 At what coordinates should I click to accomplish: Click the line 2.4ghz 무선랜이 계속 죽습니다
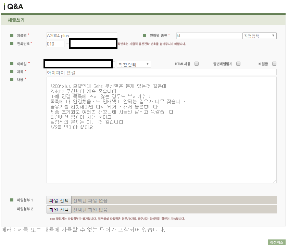pyautogui.click(x=84, y=91)
